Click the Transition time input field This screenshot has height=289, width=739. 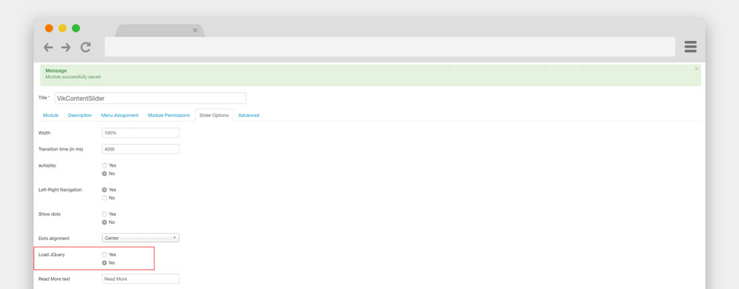click(x=140, y=149)
